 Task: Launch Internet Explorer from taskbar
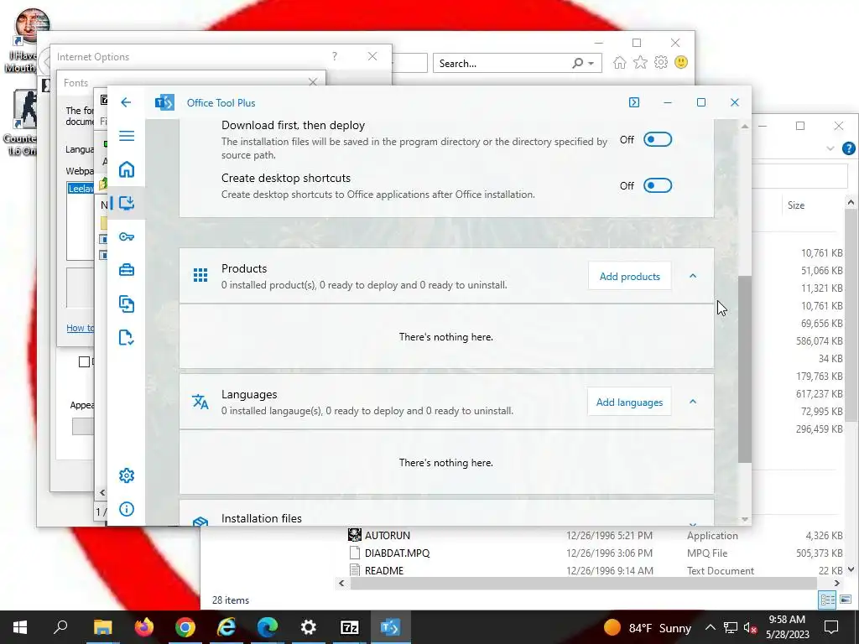[226, 627]
